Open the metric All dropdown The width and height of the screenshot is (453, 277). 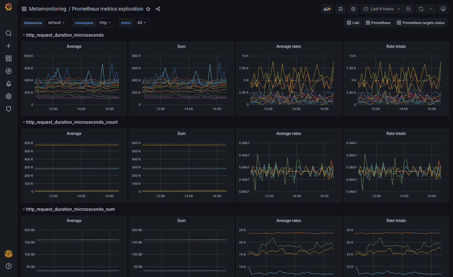[x=142, y=23]
